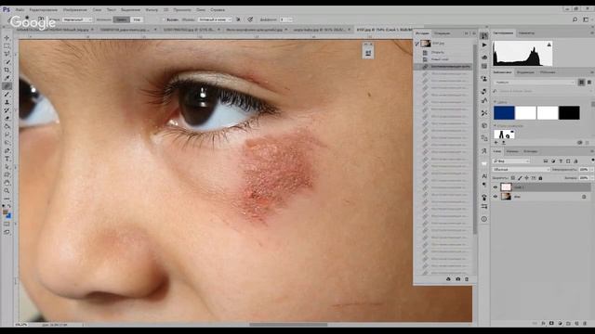Open layer filter kind dropdown
This screenshot has width=595, height=334.
511,161
